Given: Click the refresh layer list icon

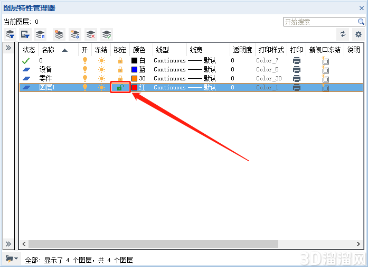Looking at the screenshot, I should point(343,34).
